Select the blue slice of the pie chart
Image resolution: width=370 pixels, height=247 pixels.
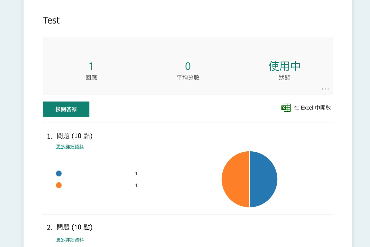pos(263,179)
